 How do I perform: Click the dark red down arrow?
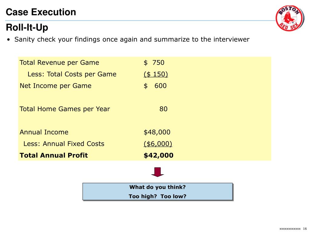click(x=157, y=172)
